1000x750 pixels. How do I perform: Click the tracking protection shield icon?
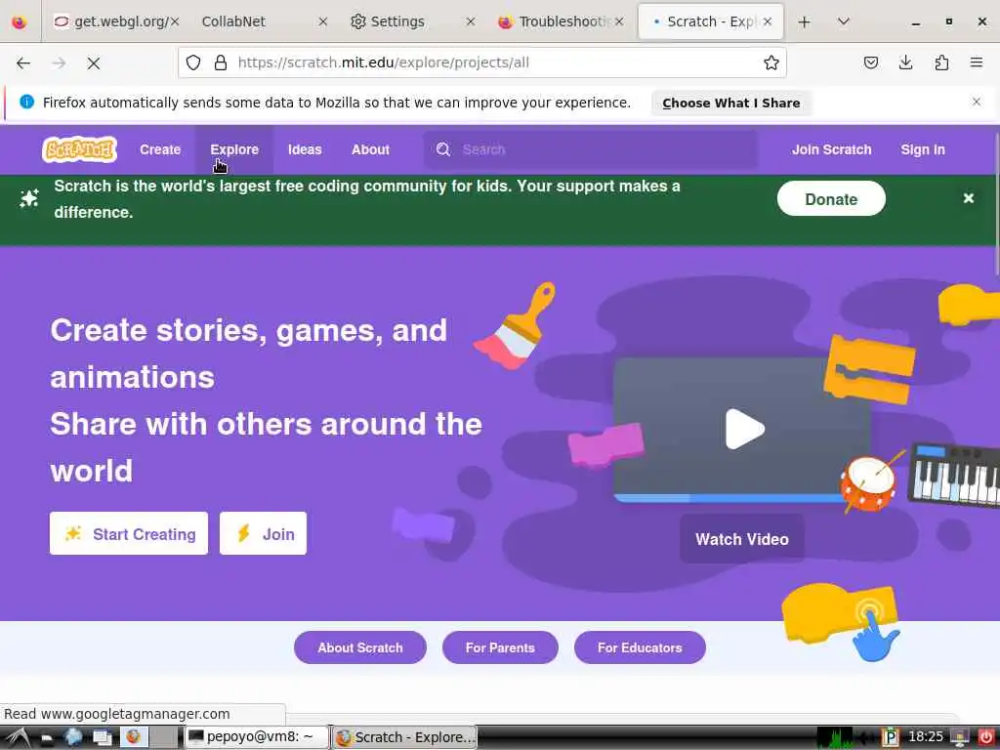193,62
